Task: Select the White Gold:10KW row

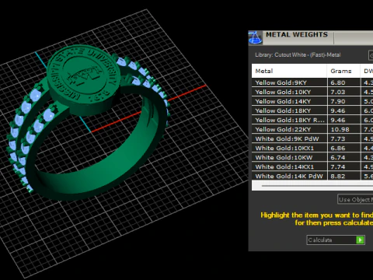Action: [x=312, y=157]
